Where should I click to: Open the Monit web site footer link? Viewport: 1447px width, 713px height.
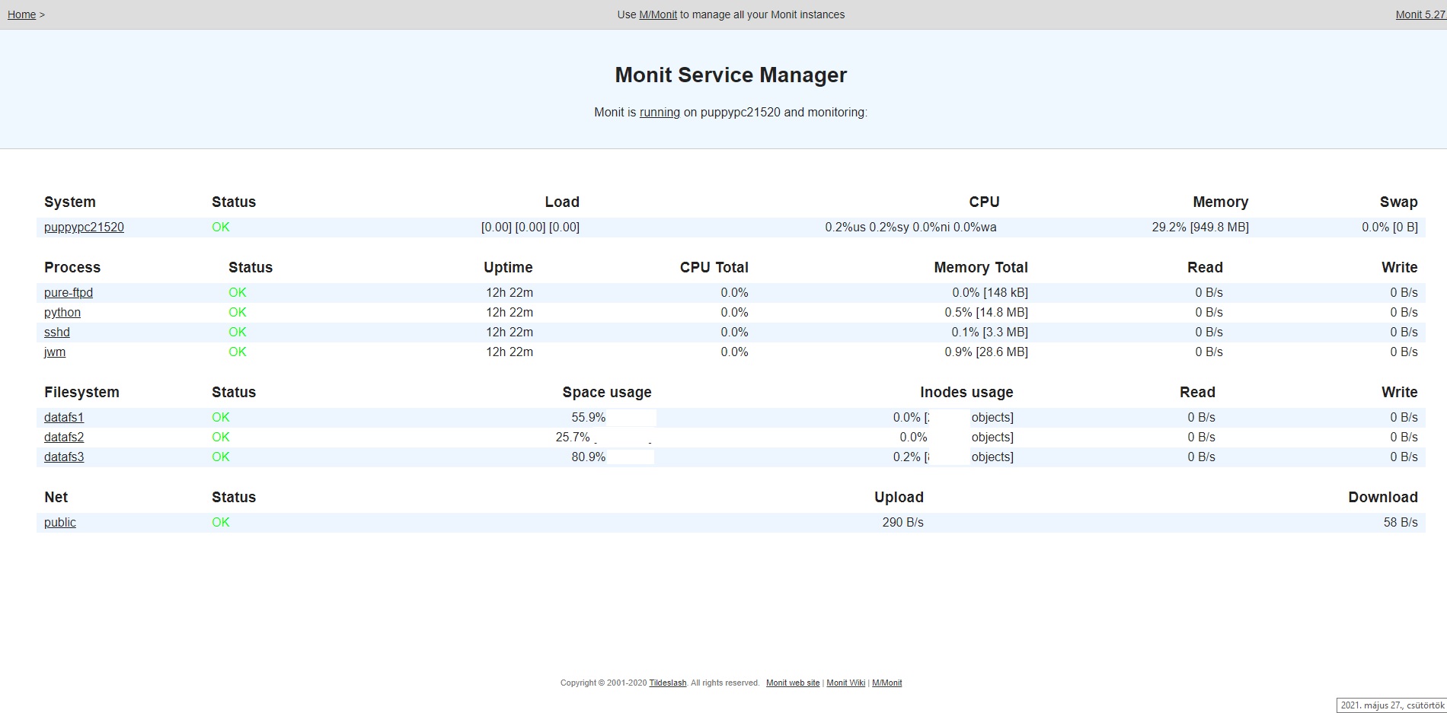click(x=793, y=683)
